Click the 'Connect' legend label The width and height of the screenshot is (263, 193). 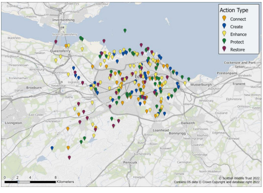coord(238,19)
